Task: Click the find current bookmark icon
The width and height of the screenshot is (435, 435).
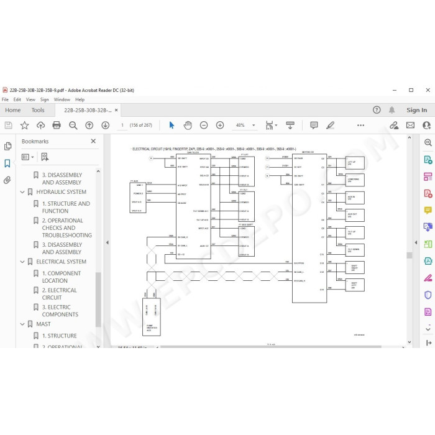Action: tap(45, 157)
